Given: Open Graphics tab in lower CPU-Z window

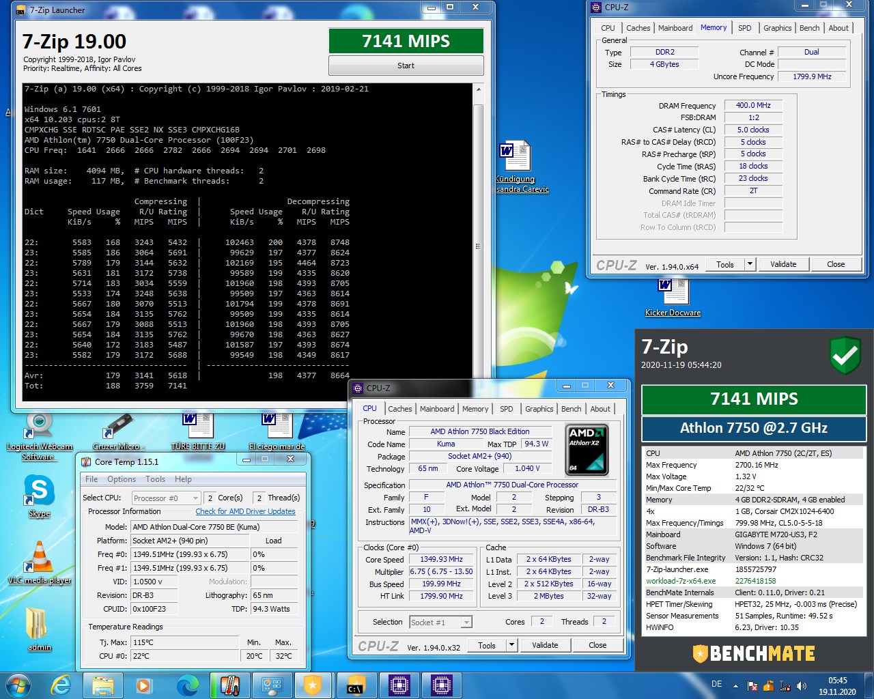Looking at the screenshot, I should [539, 409].
